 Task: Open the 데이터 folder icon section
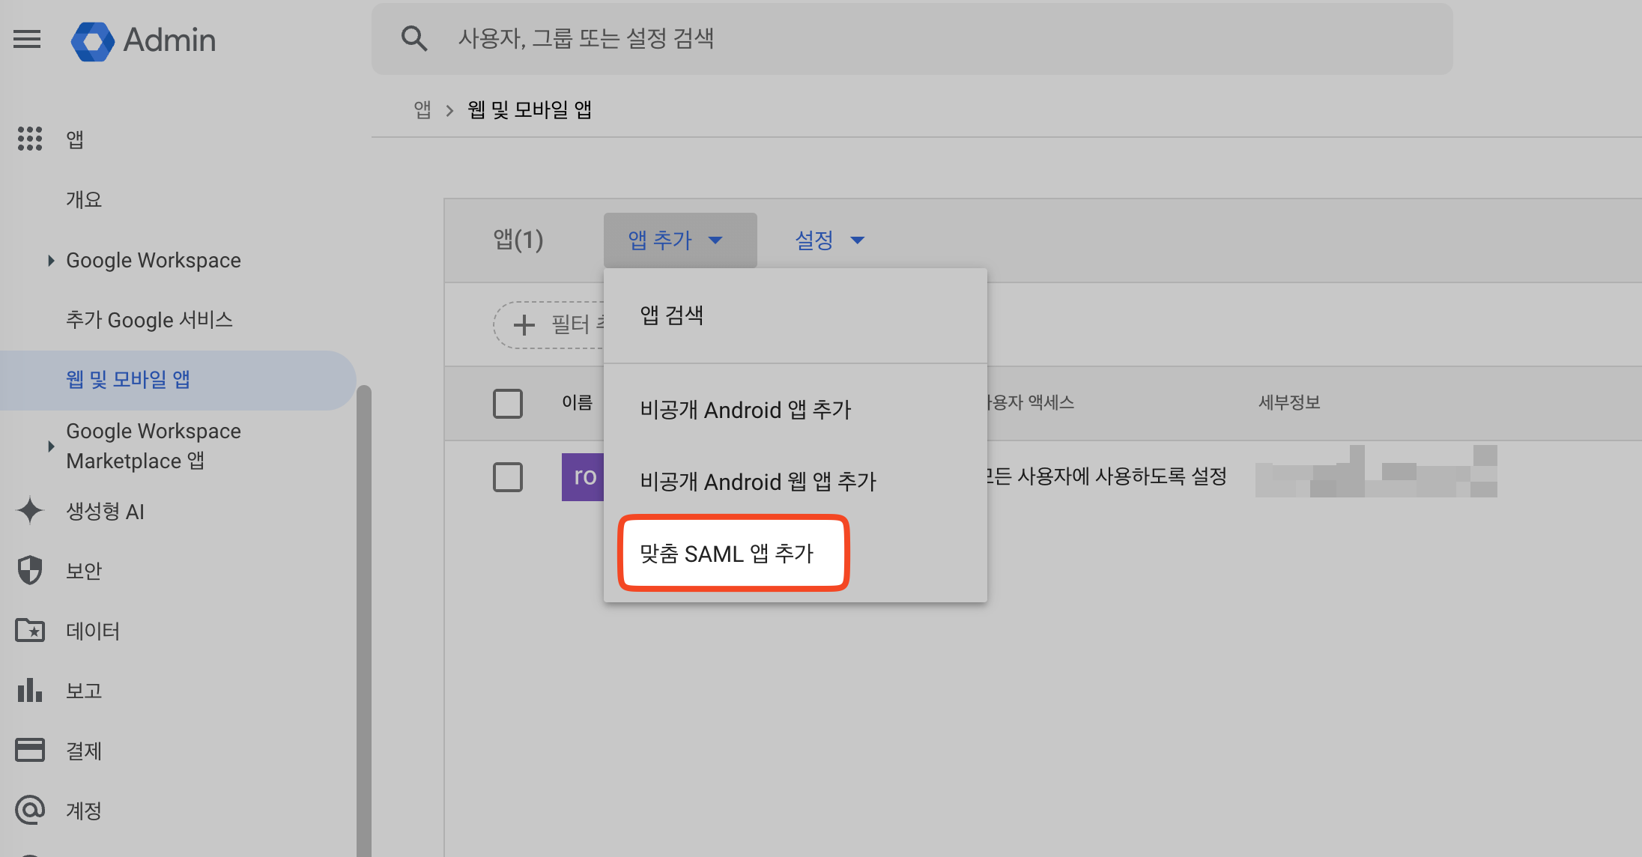[30, 631]
